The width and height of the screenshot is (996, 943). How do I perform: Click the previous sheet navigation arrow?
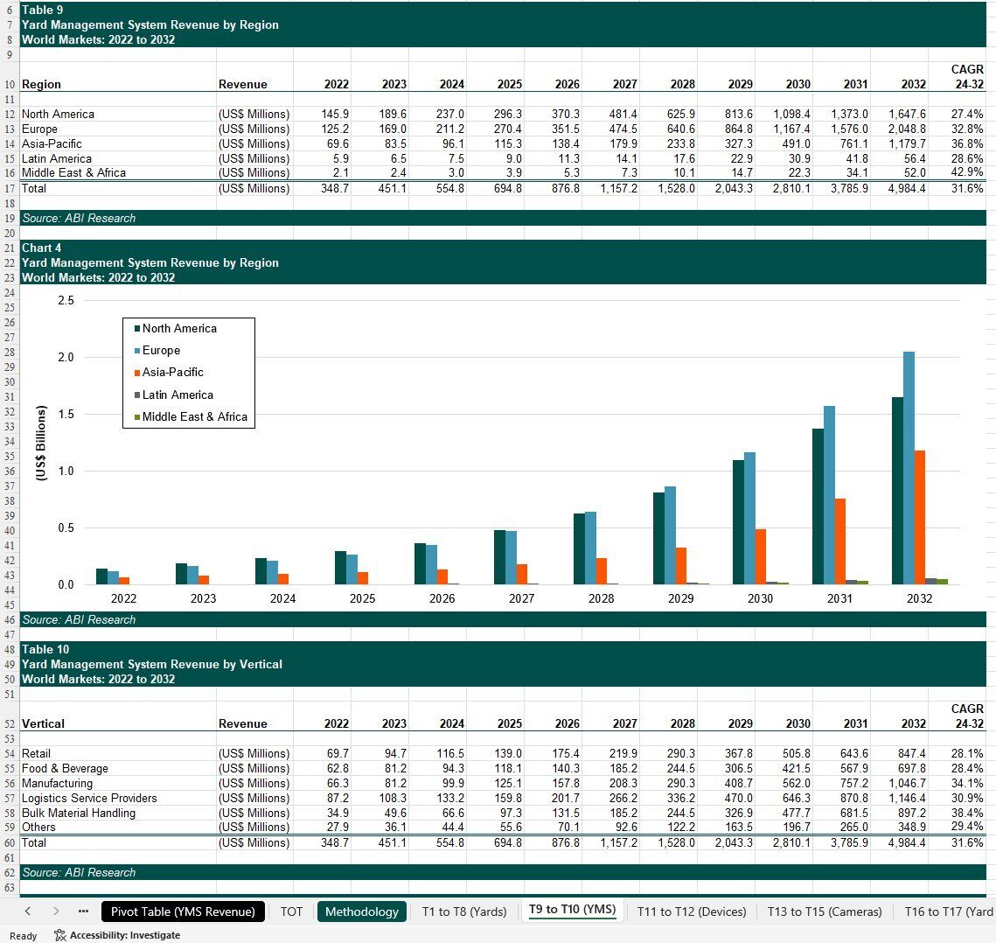pos(28,912)
